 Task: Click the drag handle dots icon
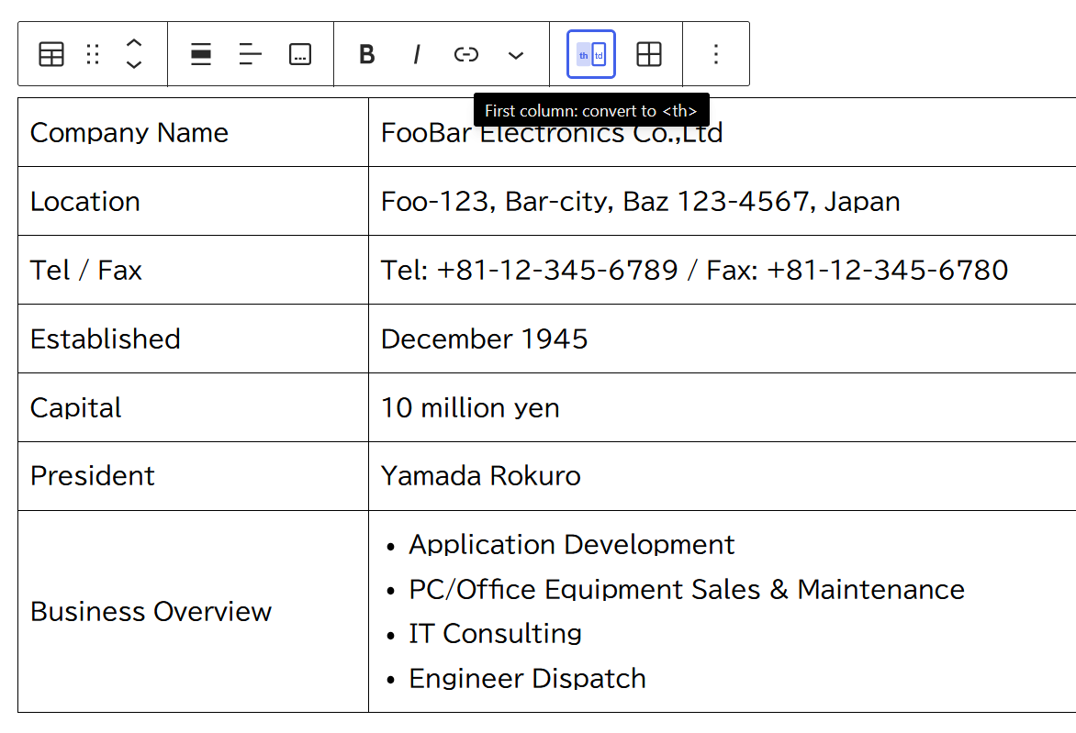pyautogui.click(x=94, y=54)
